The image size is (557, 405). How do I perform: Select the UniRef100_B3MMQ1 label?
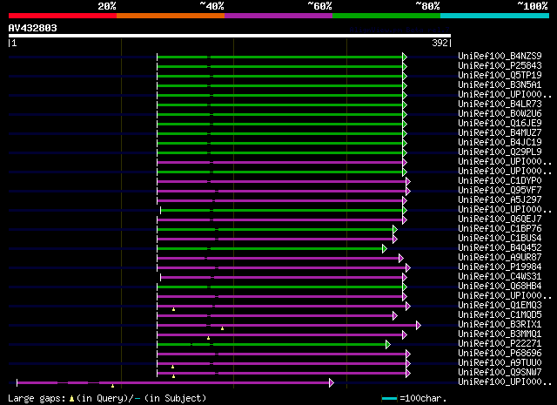point(500,334)
